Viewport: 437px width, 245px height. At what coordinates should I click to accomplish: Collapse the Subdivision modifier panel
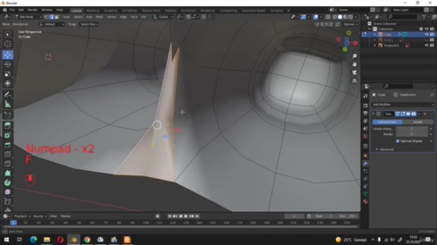tap(373, 114)
